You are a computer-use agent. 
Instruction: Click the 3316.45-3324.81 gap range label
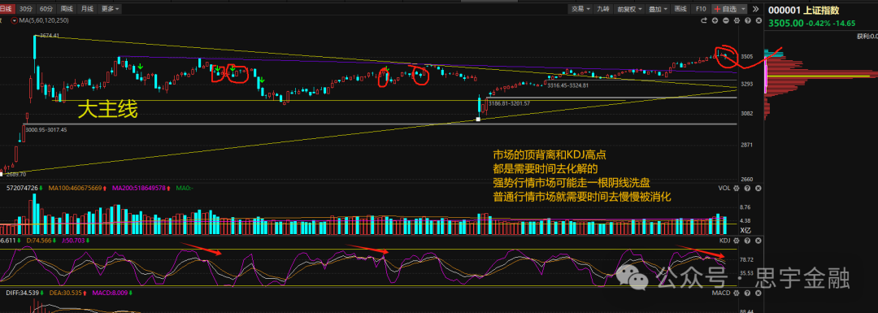(567, 85)
